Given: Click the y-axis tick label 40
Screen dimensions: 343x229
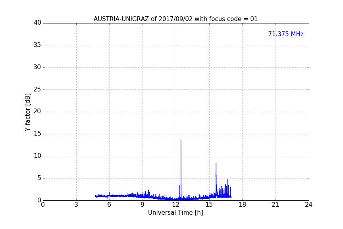Looking at the screenshot, I should [x=37, y=23].
